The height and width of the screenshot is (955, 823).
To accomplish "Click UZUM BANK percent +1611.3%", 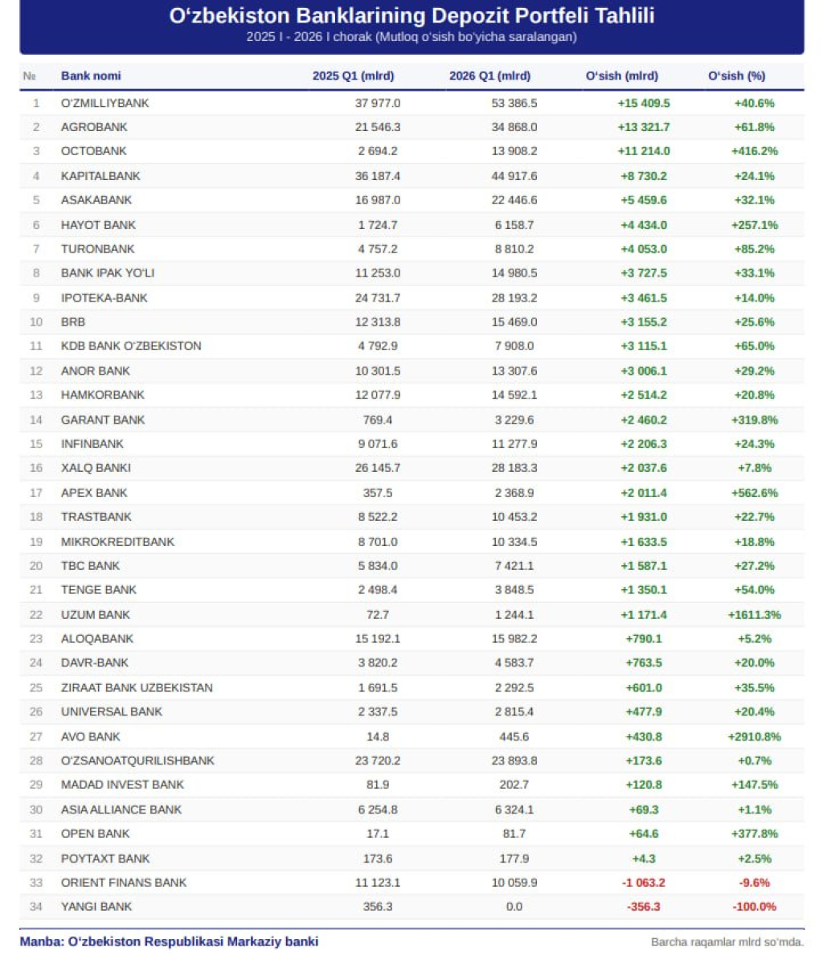I will coord(754,614).
